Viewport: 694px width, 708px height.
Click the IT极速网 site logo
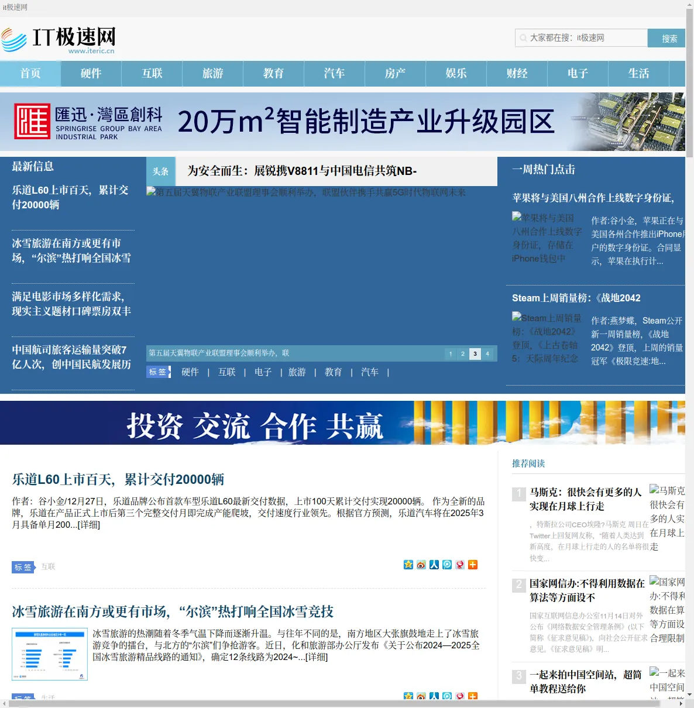58,39
